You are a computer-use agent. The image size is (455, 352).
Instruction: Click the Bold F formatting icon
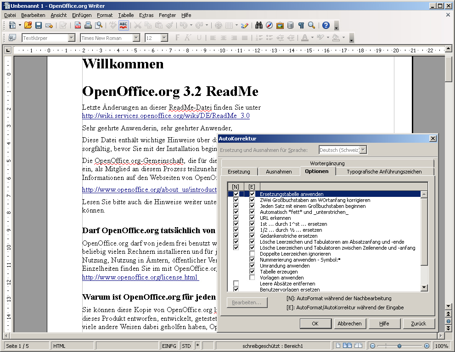177,38
